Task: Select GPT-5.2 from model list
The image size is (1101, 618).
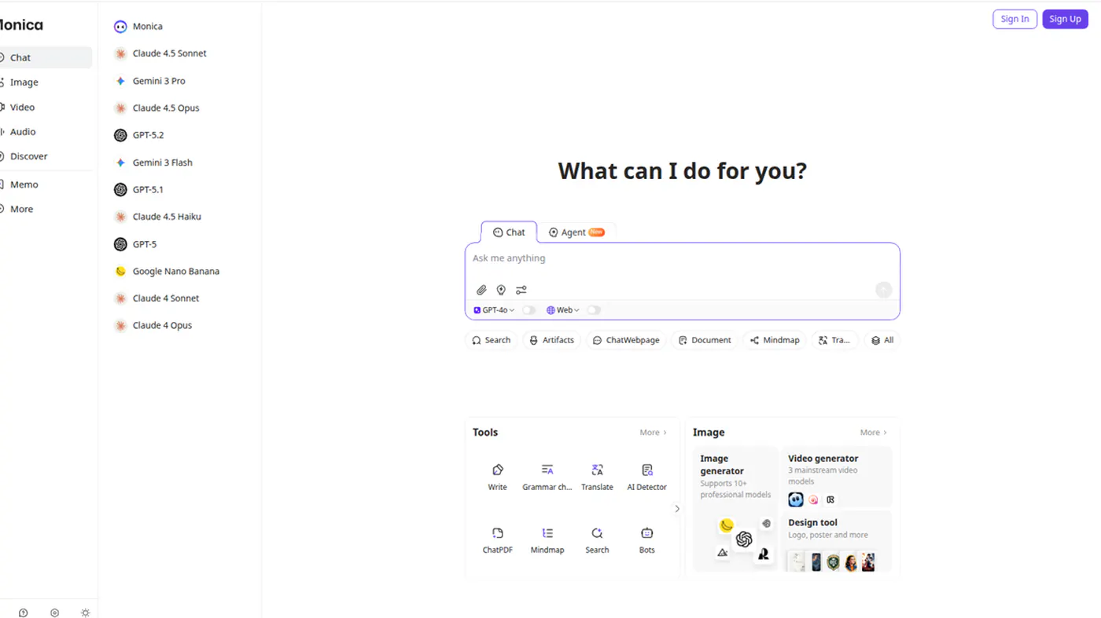Action: (x=148, y=135)
